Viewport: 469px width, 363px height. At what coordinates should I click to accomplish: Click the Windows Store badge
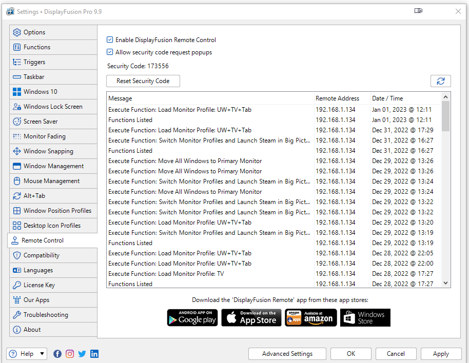(365, 317)
